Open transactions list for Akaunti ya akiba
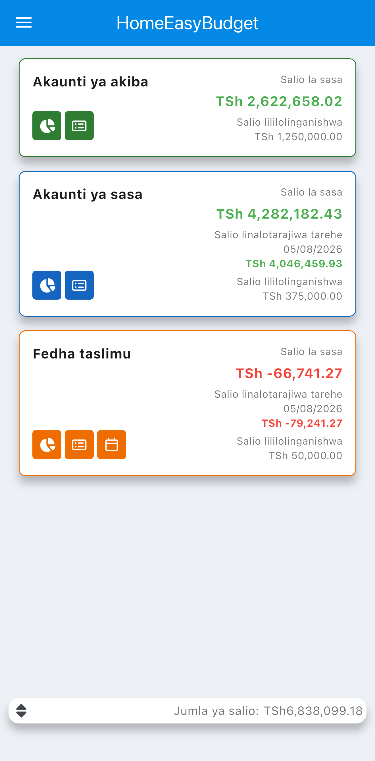The height and width of the screenshot is (761, 375). pyautogui.click(x=79, y=126)
